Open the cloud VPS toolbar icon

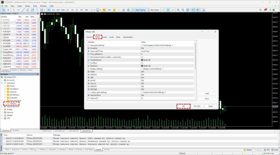(124, 10)
